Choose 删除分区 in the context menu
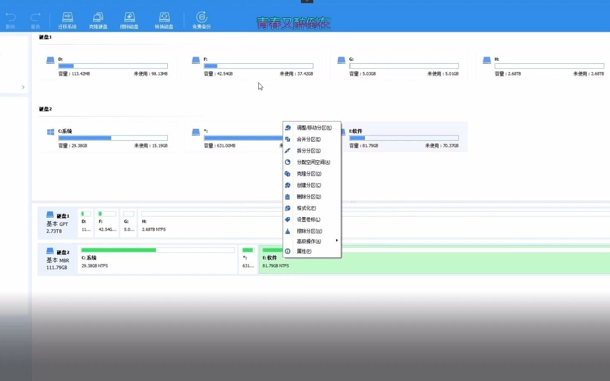This screenshot has height=381, width=610. pyautogui.click(x=312, y=196)
